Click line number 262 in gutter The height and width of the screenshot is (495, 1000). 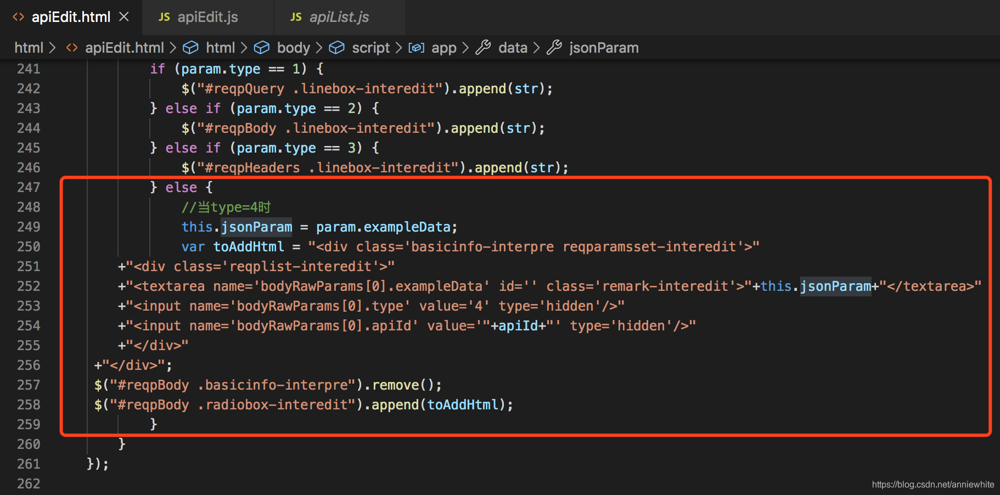pos(29,483)
